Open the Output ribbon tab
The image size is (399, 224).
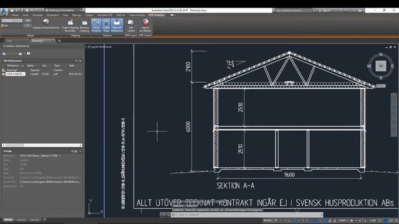tap(89, 15)
